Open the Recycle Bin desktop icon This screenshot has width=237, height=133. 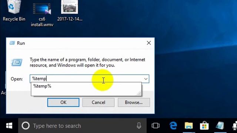click(14, 11)
